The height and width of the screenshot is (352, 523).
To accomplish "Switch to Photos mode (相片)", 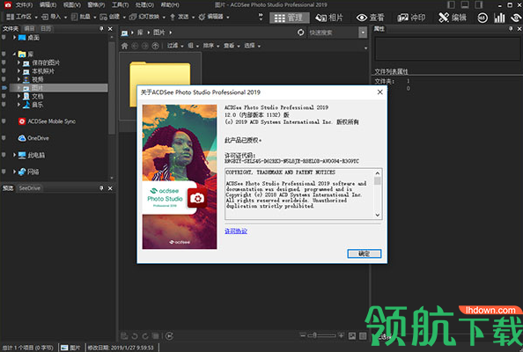I will [x=329, y=18].
